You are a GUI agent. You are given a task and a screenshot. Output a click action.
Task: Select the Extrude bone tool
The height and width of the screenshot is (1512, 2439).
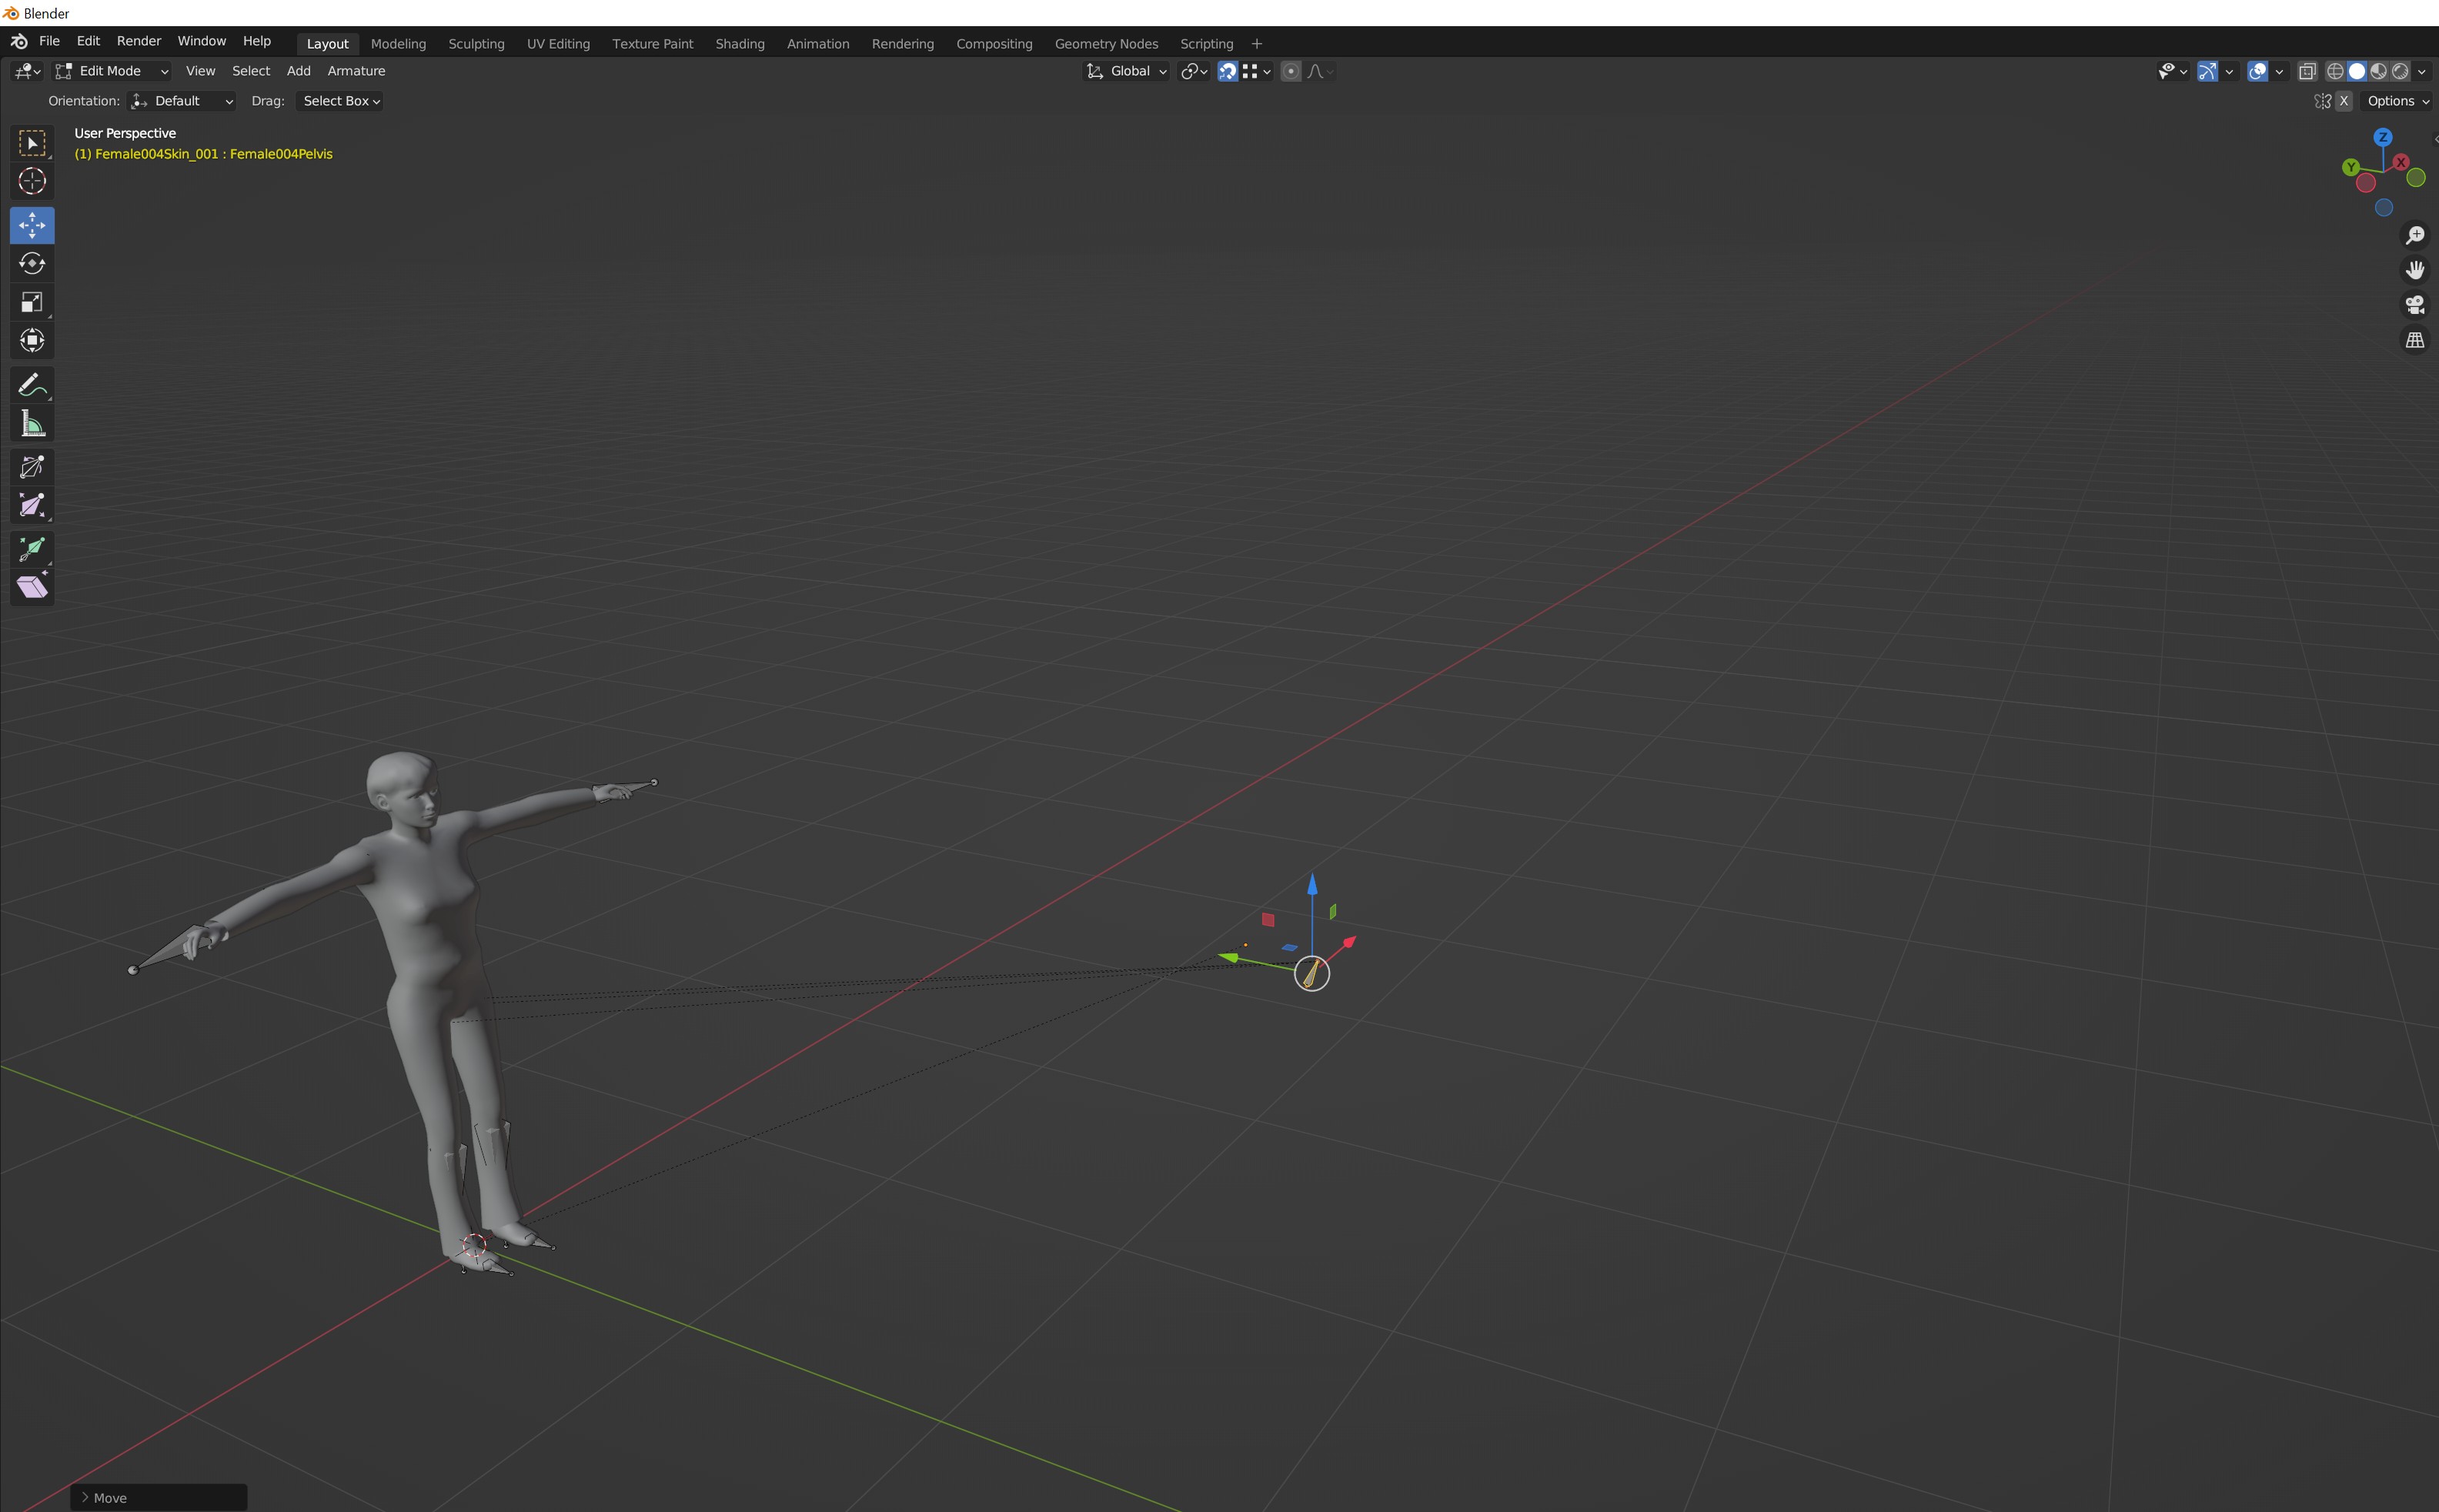32,549
